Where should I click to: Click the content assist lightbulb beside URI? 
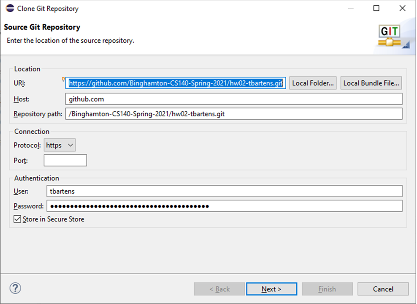63,79
